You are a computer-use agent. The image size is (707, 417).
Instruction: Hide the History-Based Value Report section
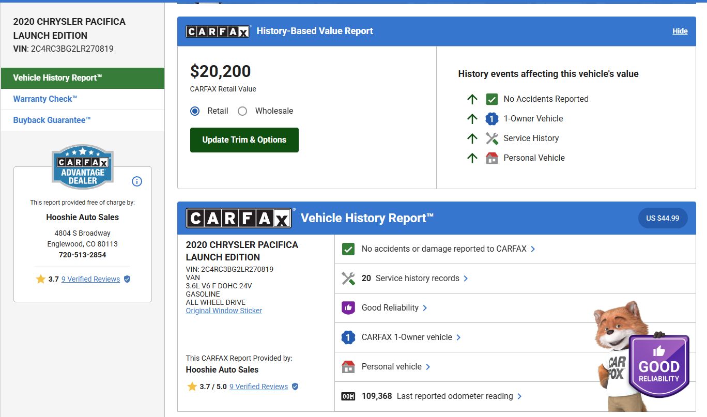pos(680,31)
